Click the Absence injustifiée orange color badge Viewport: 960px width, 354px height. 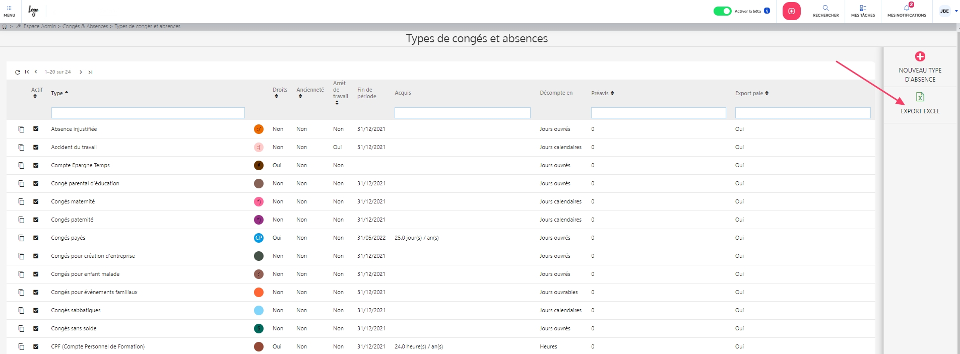coord(259,129)
